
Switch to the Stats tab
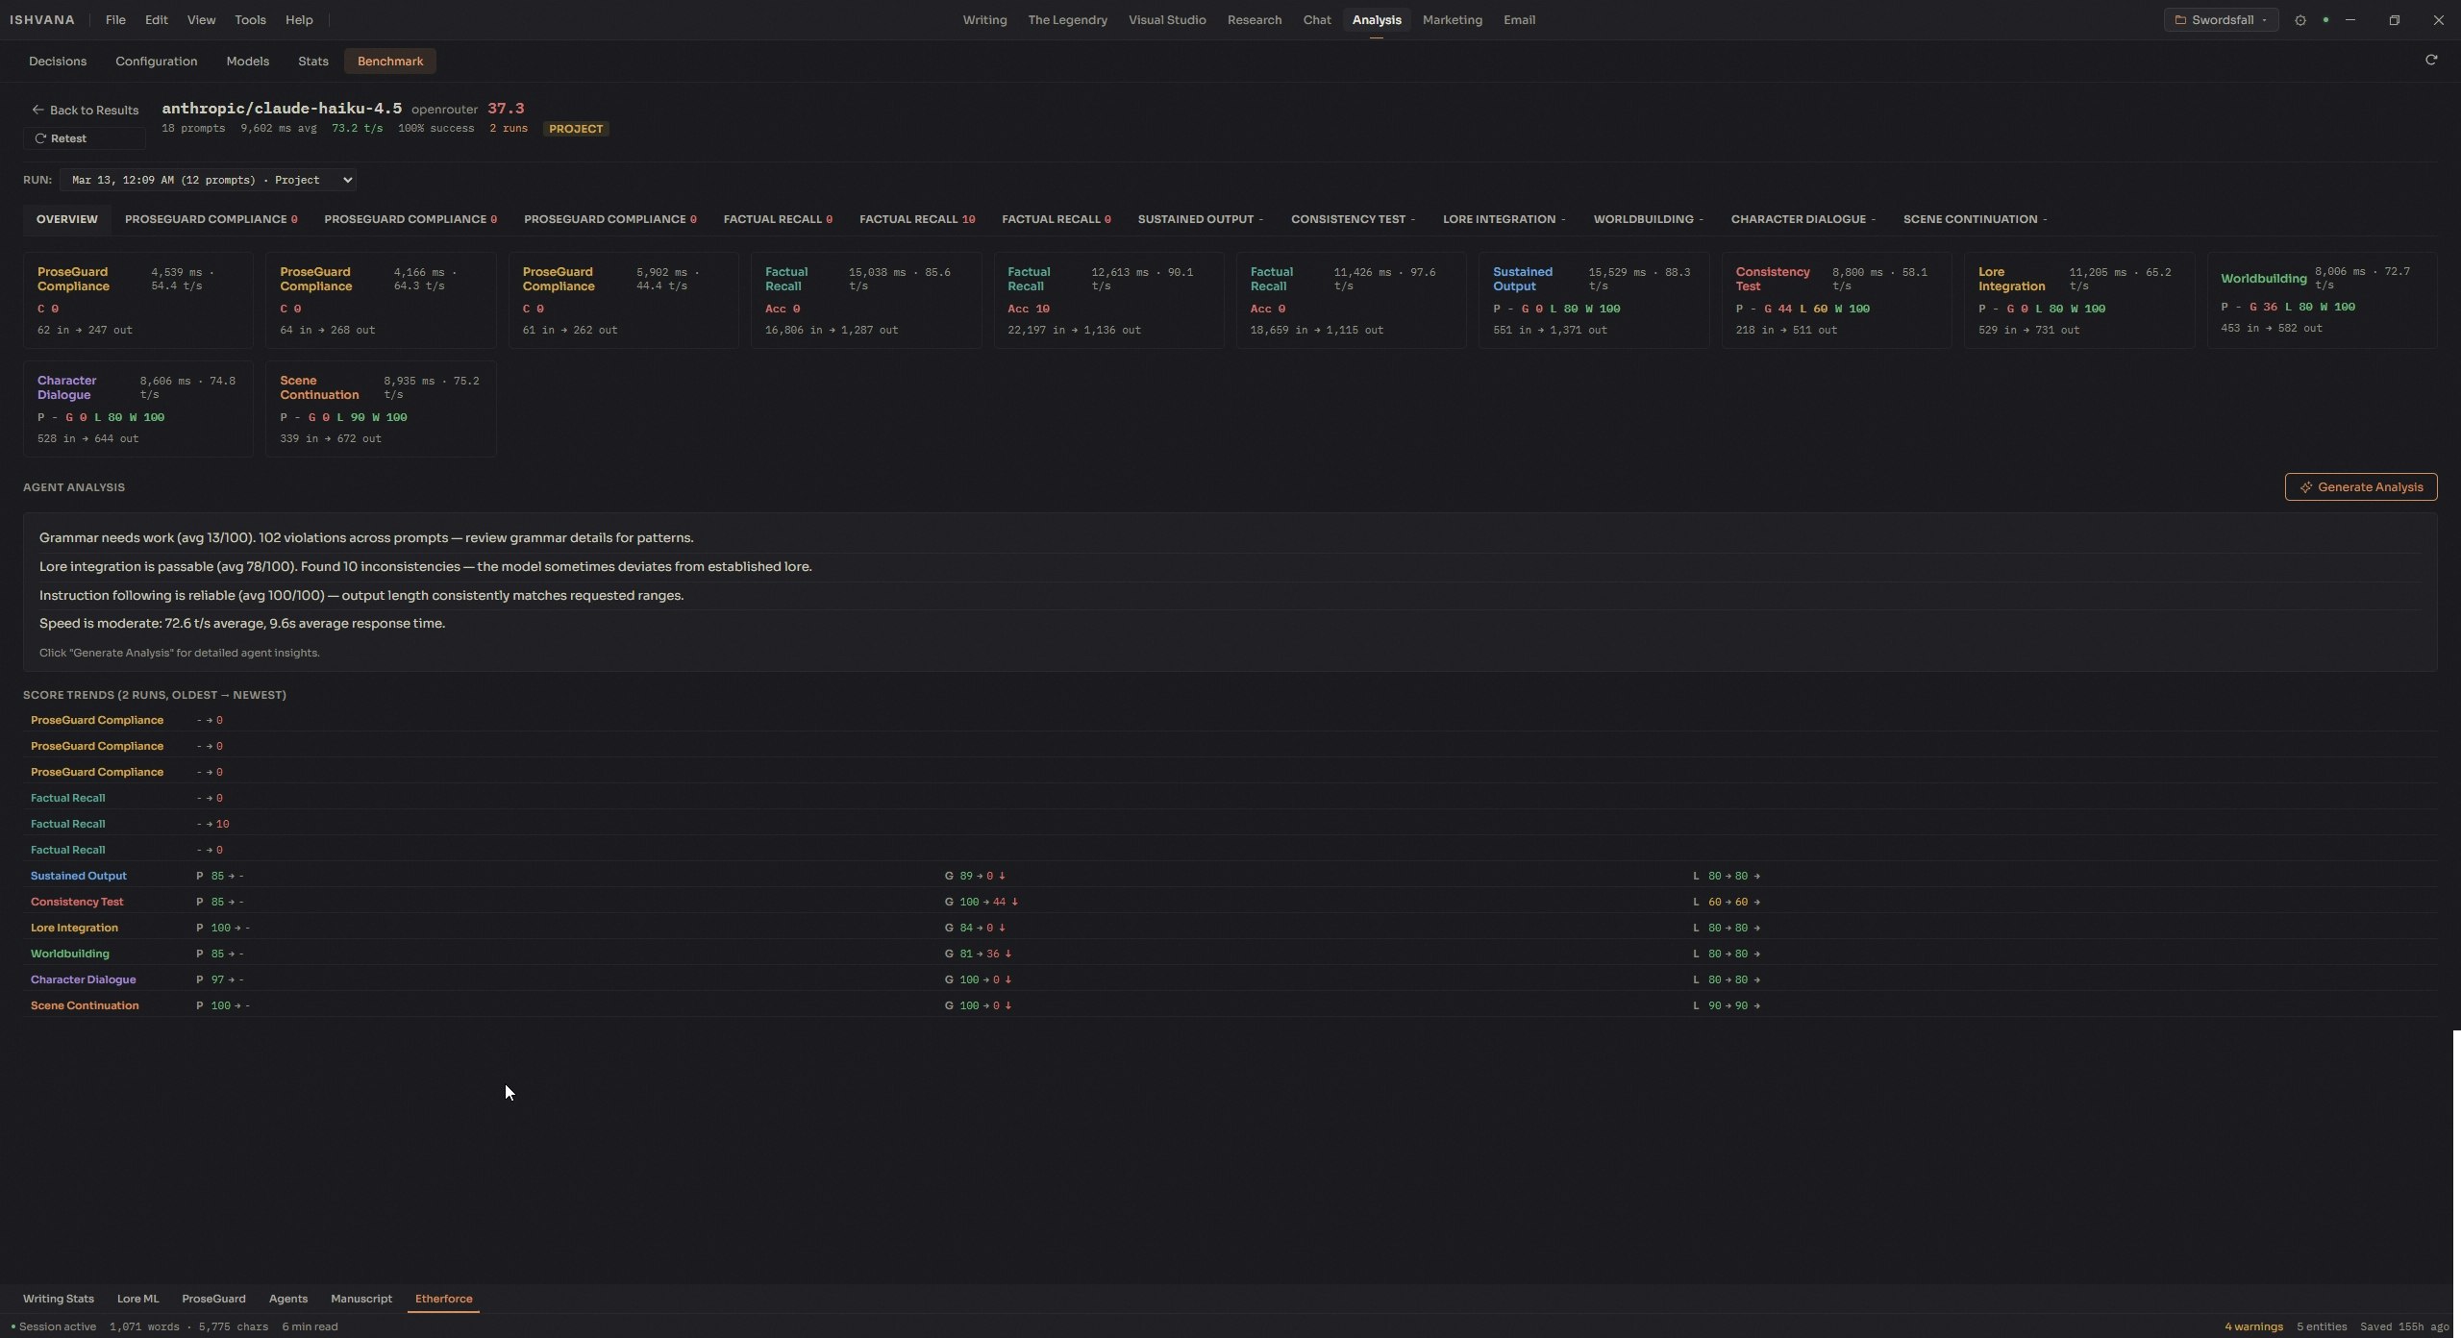click(312, 62)
